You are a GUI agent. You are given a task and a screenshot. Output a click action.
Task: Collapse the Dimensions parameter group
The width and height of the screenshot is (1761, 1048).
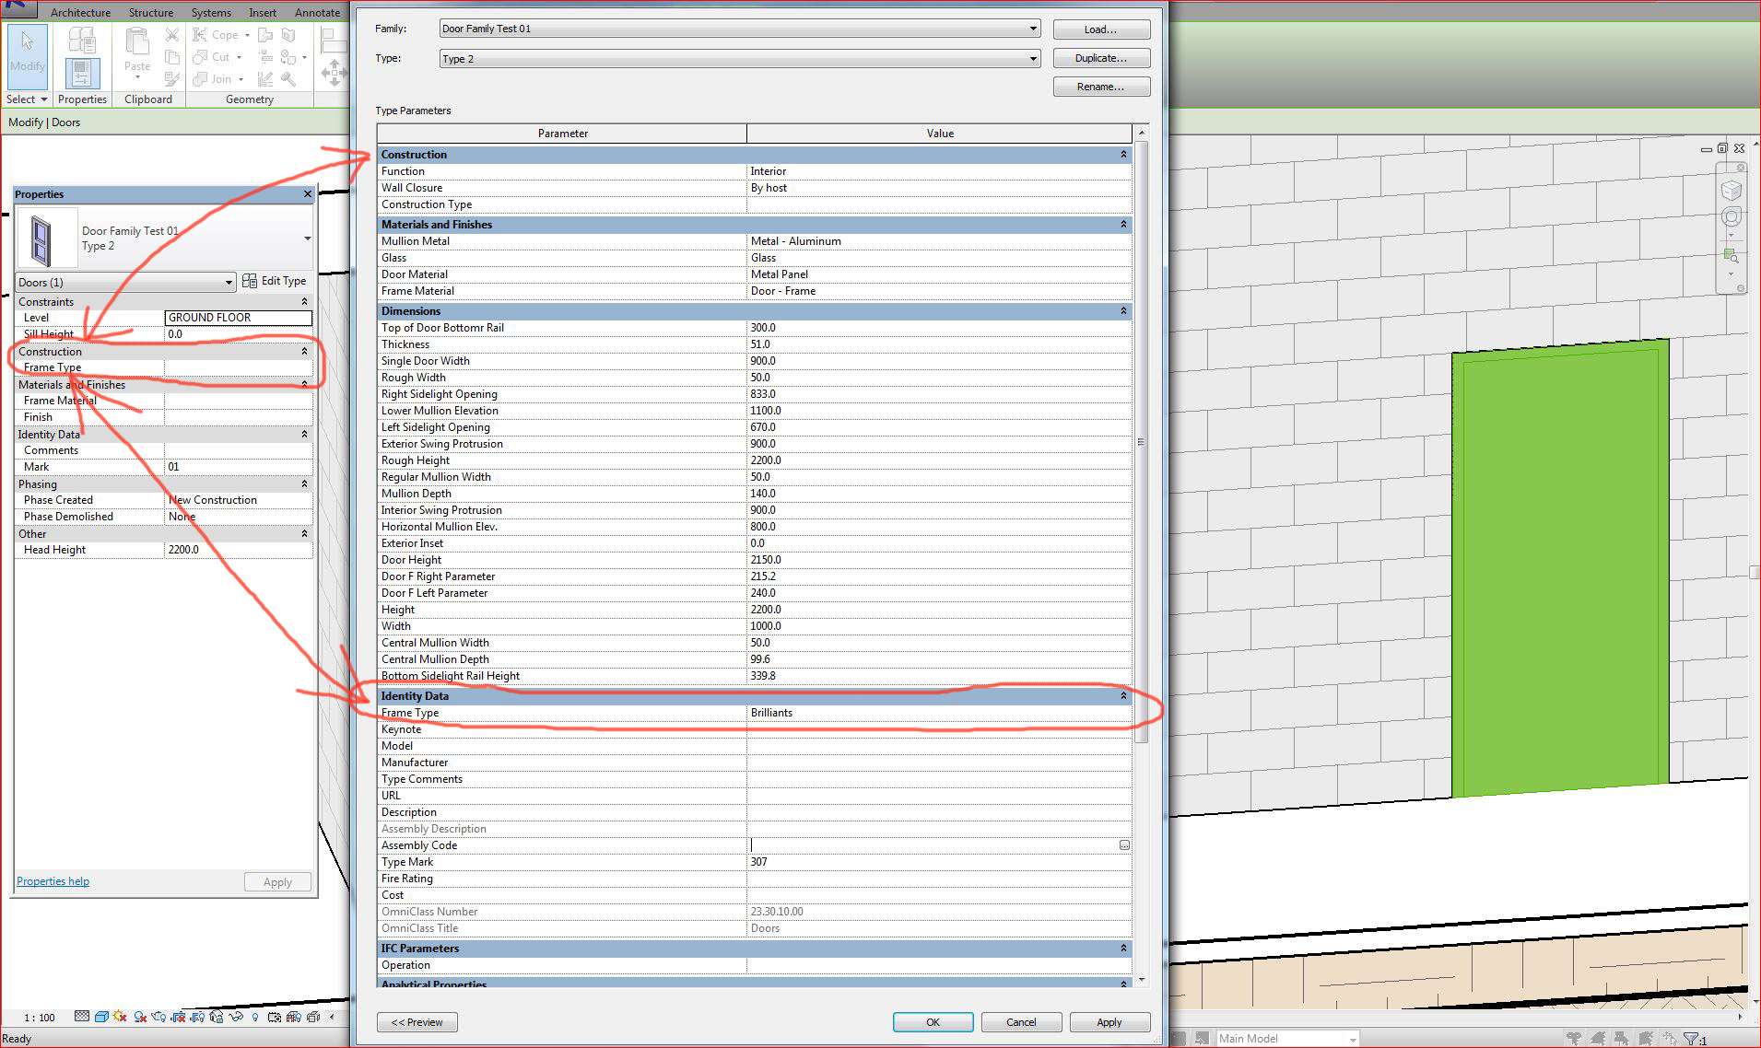(1123, 311)
